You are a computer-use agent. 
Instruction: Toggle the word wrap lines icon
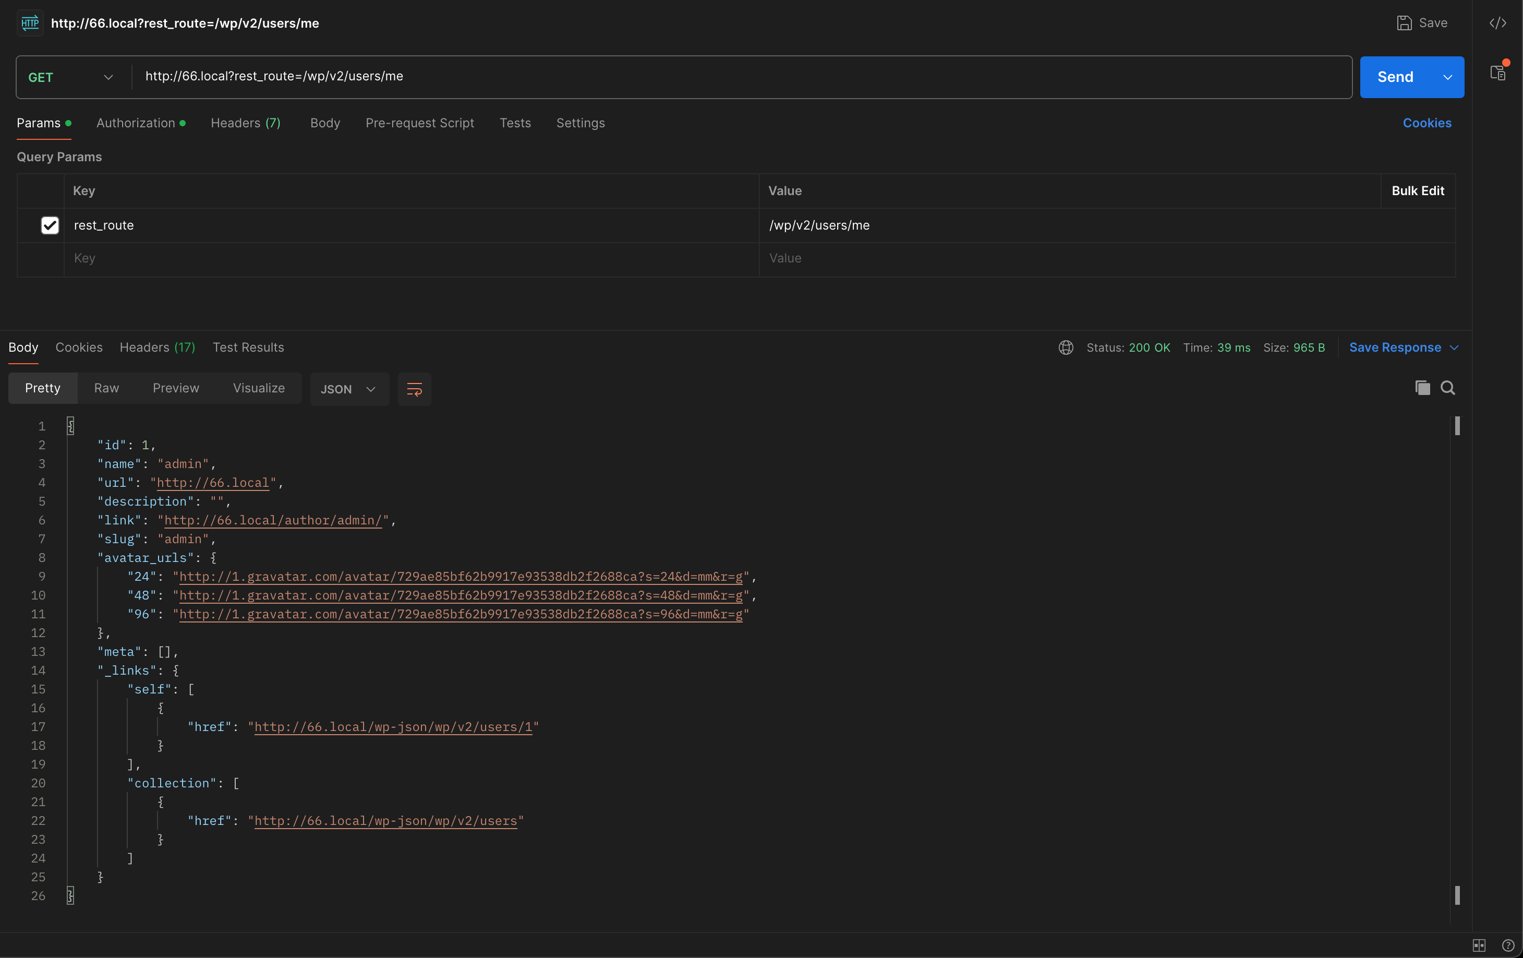(x=414, y=389)
